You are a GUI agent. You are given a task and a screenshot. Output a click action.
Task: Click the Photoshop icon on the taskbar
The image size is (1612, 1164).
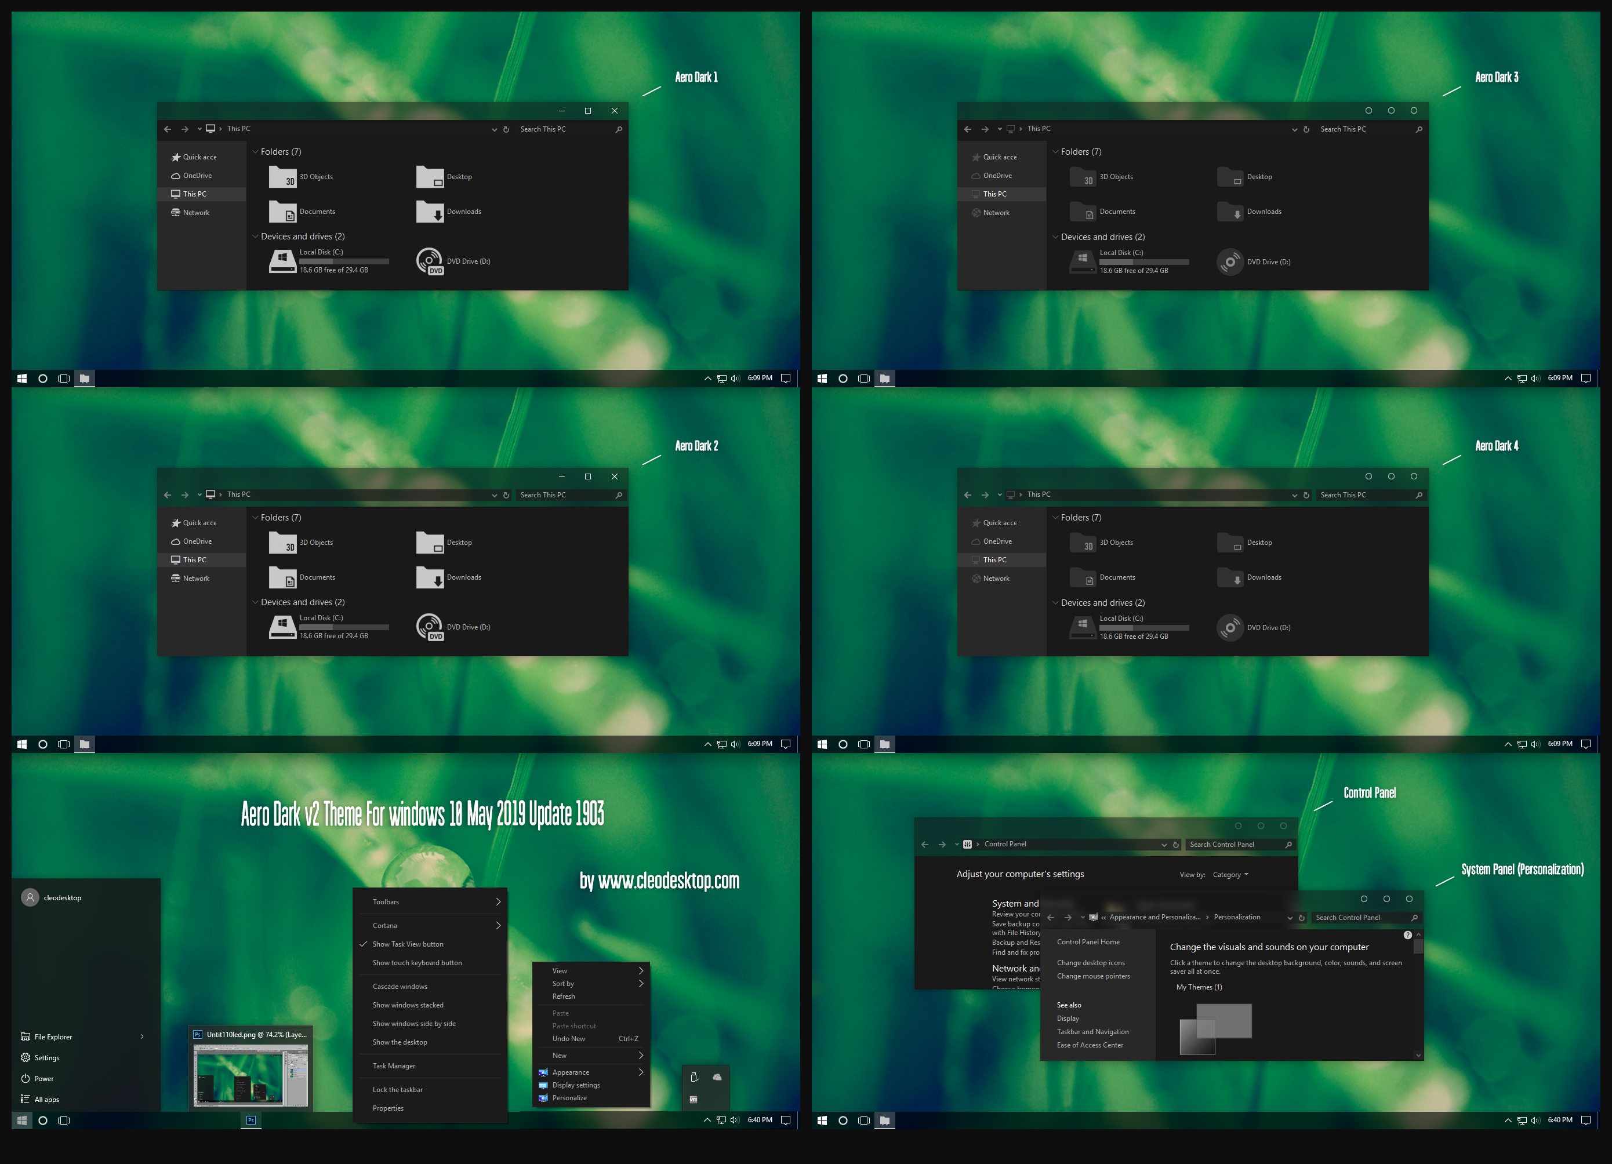[x=251, y=1121]
